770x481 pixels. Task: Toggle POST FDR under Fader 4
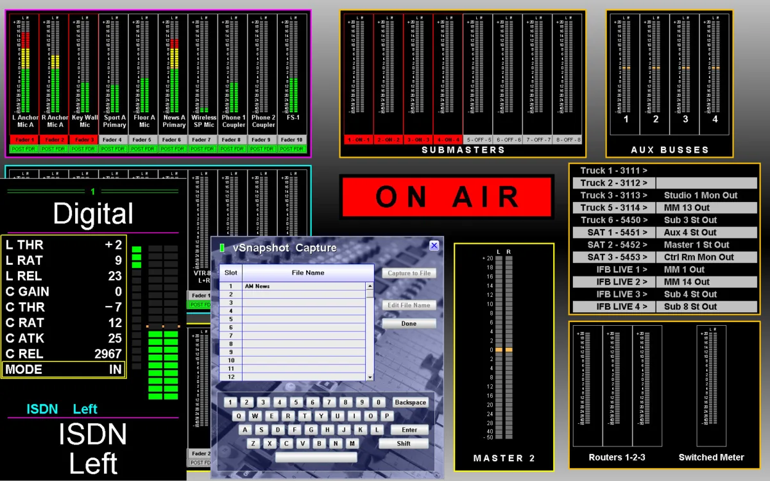[114, 149]
